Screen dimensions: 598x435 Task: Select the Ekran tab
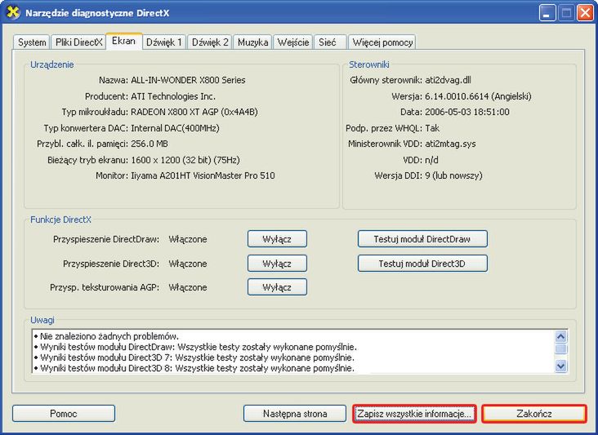[x=124, y=41]
